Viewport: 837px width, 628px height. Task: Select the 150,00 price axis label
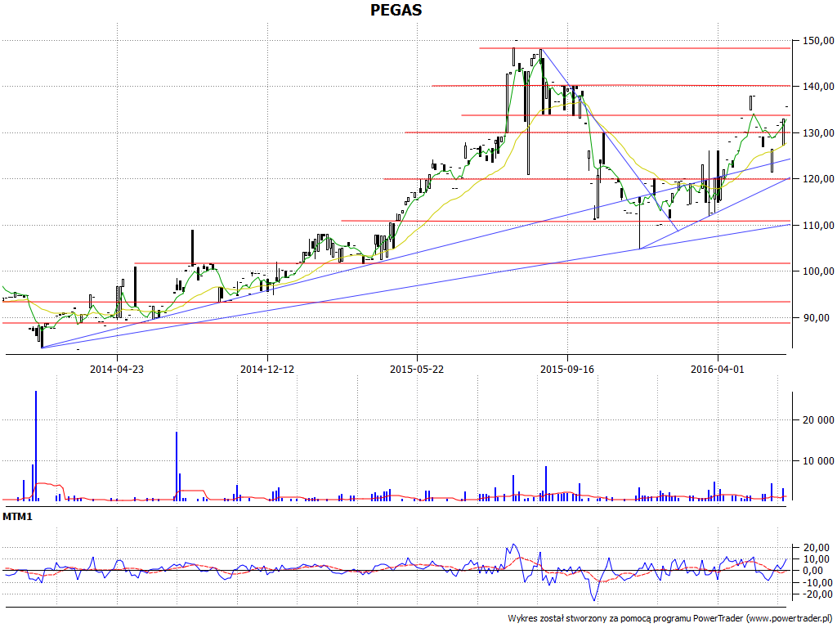(817, 41)
